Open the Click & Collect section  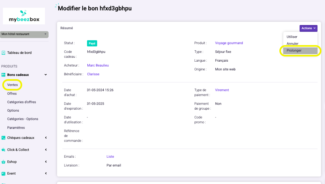point(18,150)
